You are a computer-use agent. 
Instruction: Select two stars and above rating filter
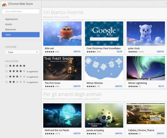7,82
